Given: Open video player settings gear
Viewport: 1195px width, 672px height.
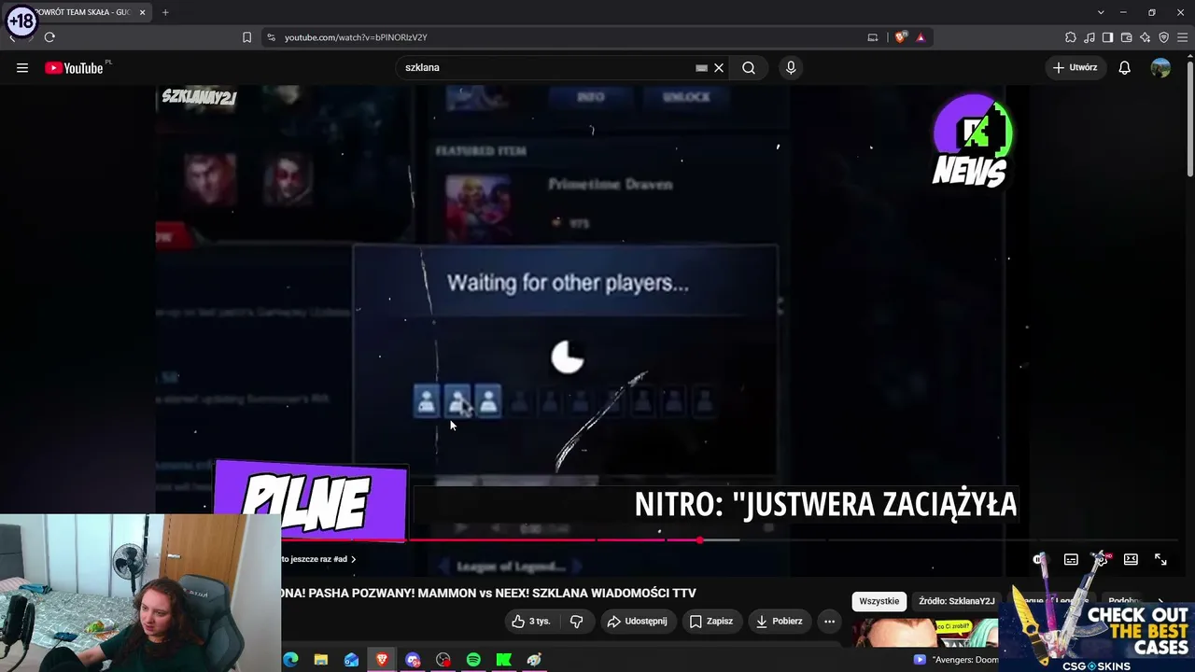Looking at the screenshot, I should [x=1101, y=559].
